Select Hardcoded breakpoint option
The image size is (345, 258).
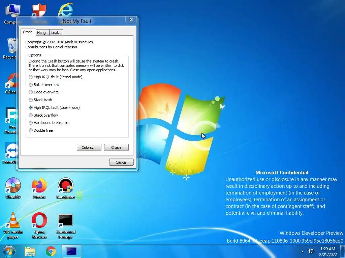click(49, 123)
